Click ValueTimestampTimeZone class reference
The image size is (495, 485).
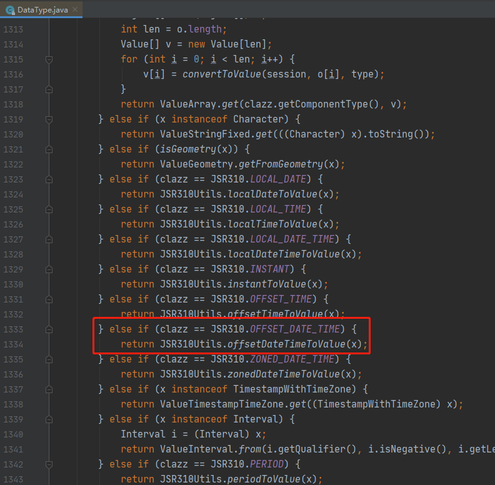pos(222,404)
